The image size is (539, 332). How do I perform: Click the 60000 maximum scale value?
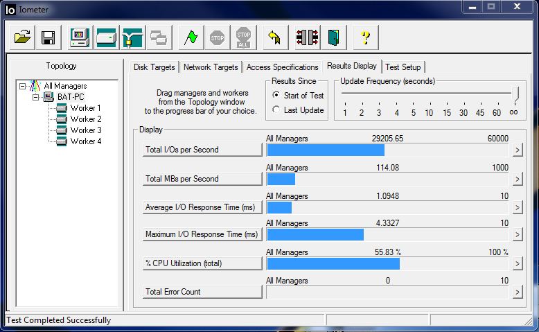497,139
